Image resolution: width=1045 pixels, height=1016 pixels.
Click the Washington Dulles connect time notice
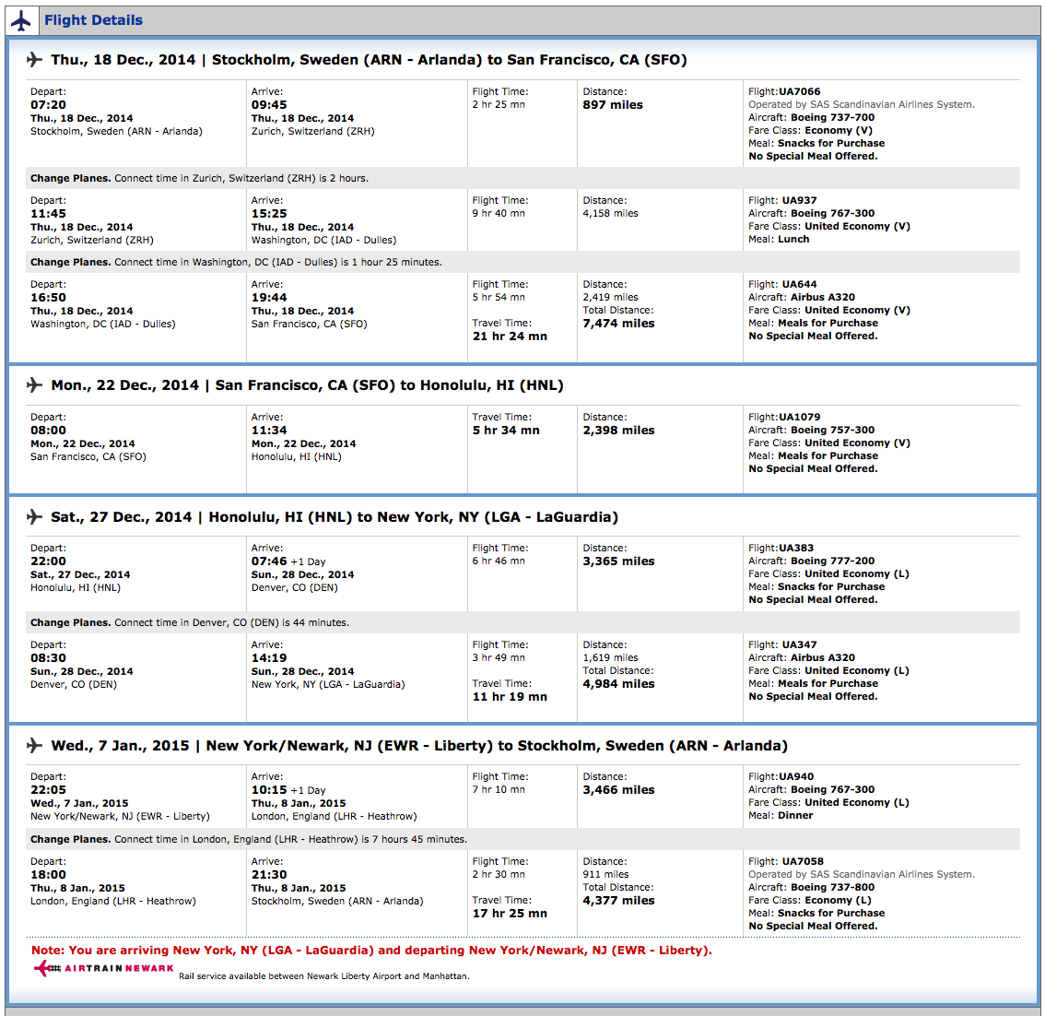(236, 262)
